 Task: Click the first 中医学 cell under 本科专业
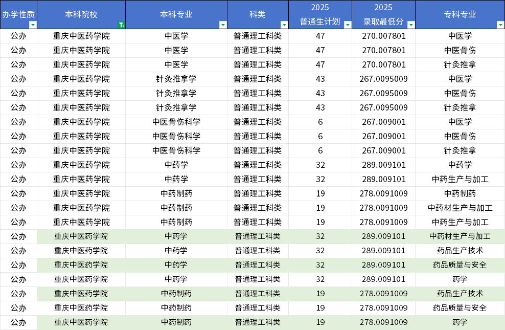point(176,36)
